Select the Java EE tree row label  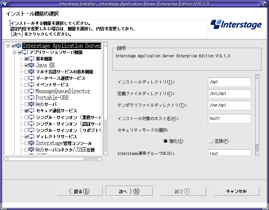(45, 65)
